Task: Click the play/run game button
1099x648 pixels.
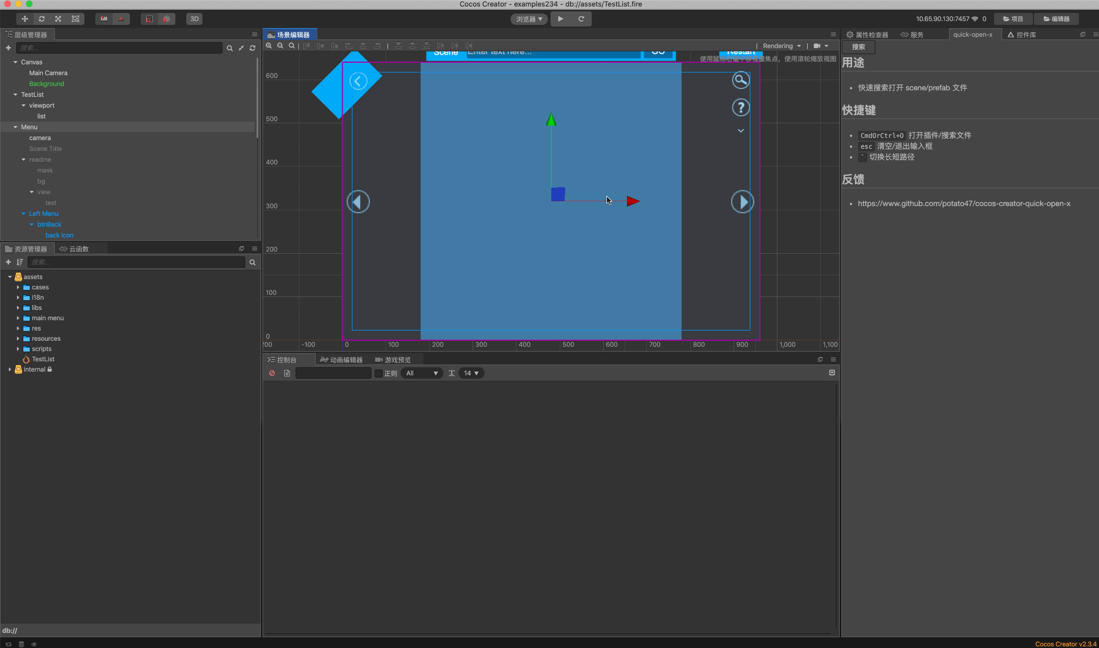Action: click(561, 18)
